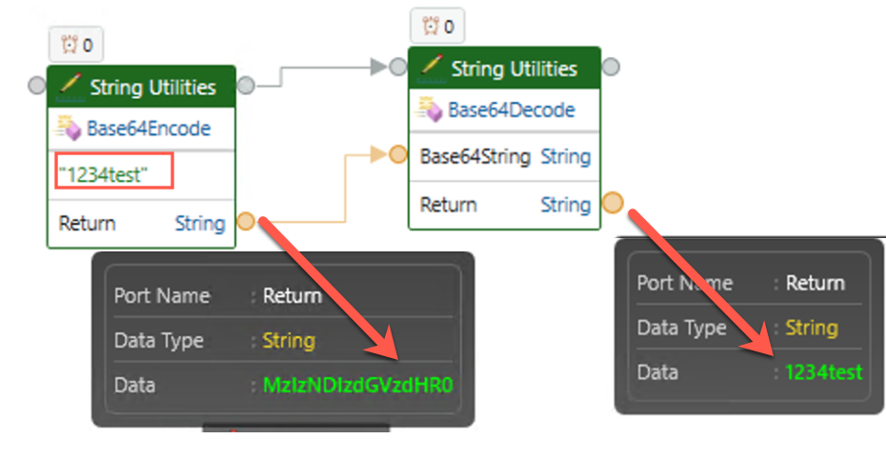The height and width of the screenshot is (459, 886).
Task: Click the Return label in Base64Encode node
Action: pyautogui.click(x=87, y=224)
